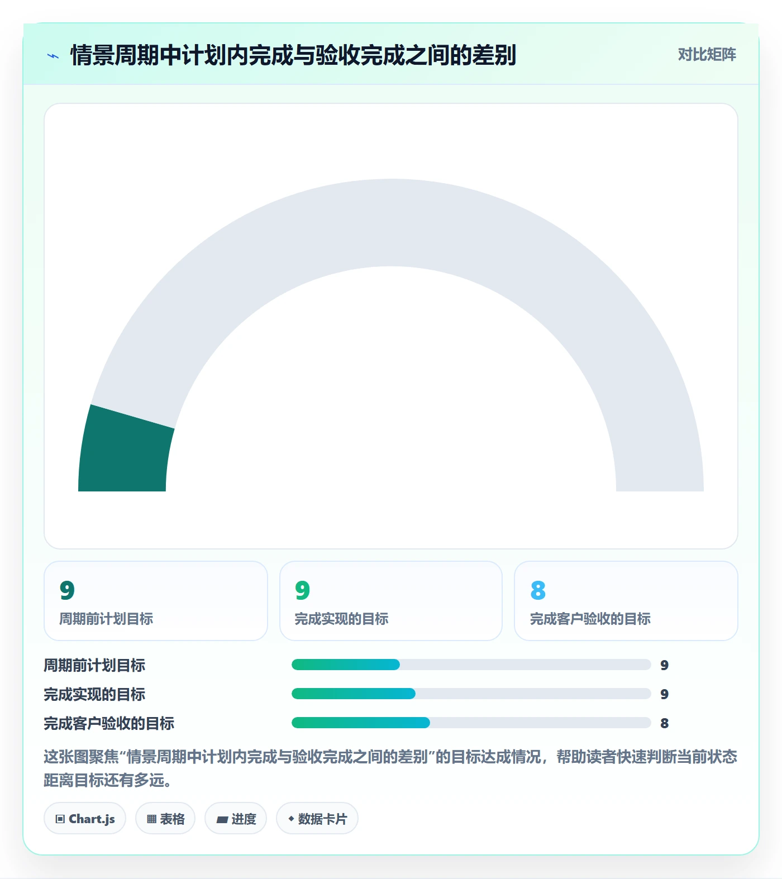Select the 周期前计划目标 stat card
Screen dimensions: 782x879
[x=156, y=601]
